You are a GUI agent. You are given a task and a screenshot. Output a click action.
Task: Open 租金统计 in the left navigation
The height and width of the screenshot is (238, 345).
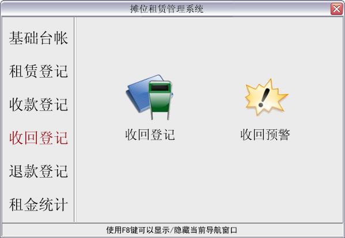tap(38, 205)
